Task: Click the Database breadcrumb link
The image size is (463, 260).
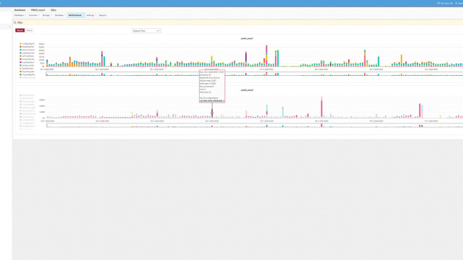Action: coord(20,10)
